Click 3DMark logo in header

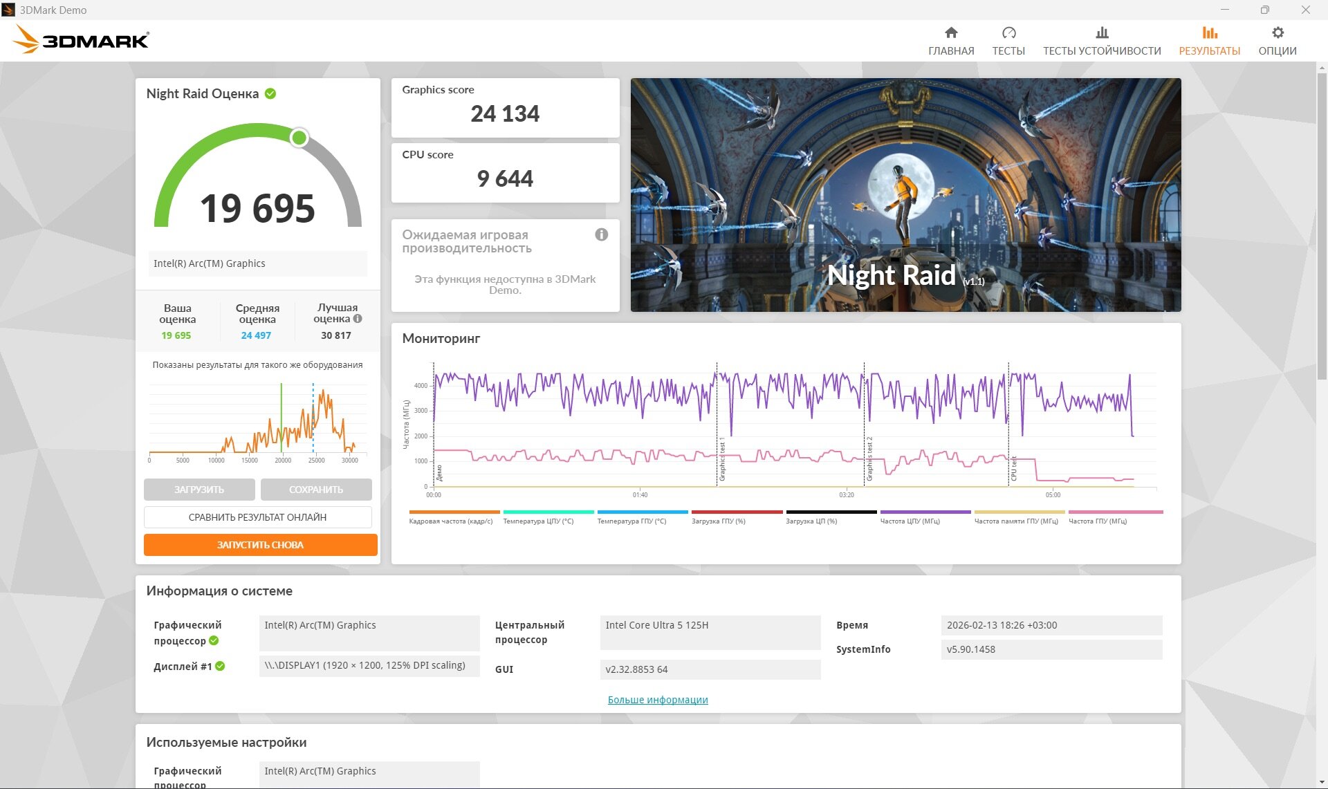tap(82, 40)
